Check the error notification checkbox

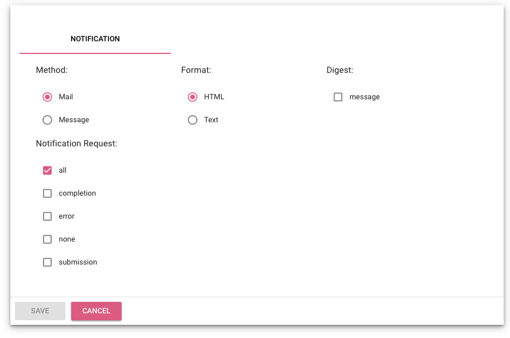point(47,216)
